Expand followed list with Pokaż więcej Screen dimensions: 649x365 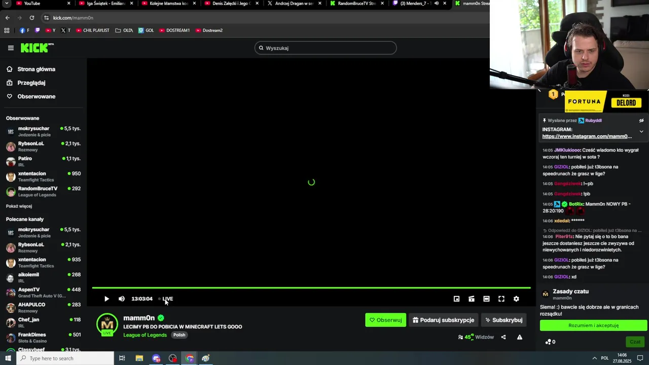(x=19, y=206)
